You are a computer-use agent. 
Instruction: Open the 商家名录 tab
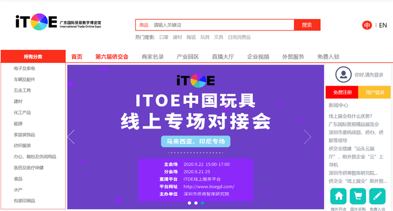click(152, 57)
